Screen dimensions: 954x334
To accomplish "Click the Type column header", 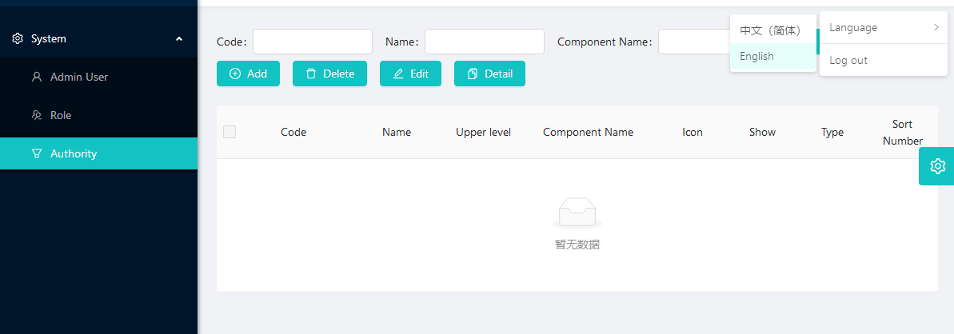I will (x=832, y=132).
